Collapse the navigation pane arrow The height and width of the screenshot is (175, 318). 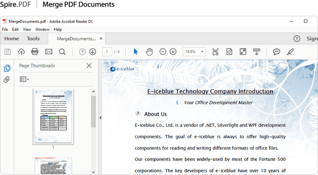pyautogui.click(x=100, y=118)
